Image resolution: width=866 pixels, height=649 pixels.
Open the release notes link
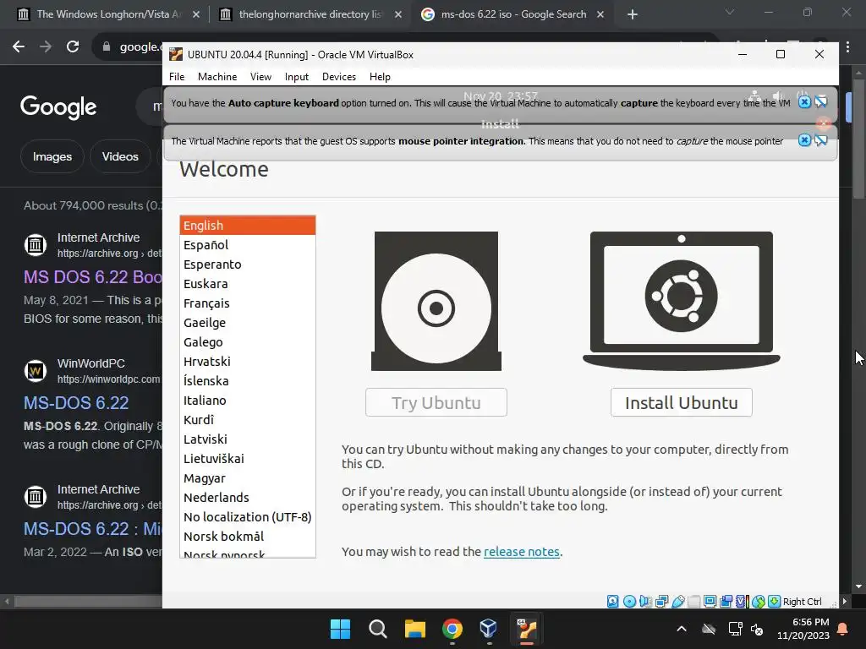tap(521, 551)
